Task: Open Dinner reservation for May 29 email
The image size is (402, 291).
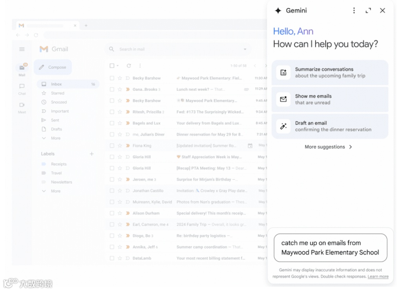Action: [186, 134]
